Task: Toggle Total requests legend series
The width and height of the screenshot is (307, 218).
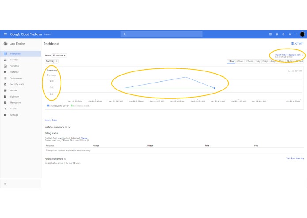Action: click(x=58, y=106)
